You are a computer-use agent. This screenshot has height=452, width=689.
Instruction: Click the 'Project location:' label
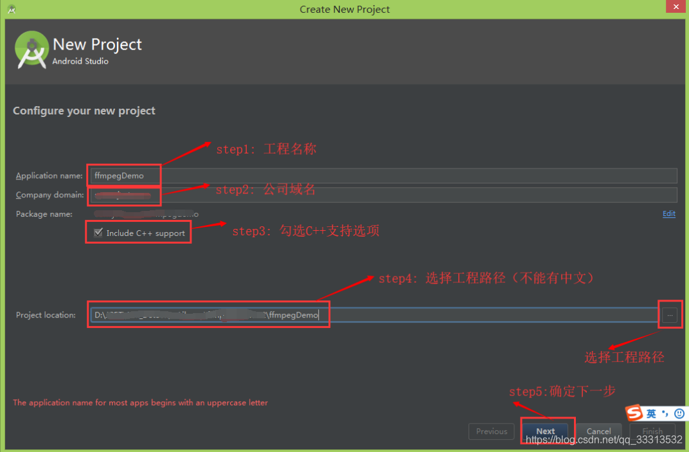(x=46, y=315)
